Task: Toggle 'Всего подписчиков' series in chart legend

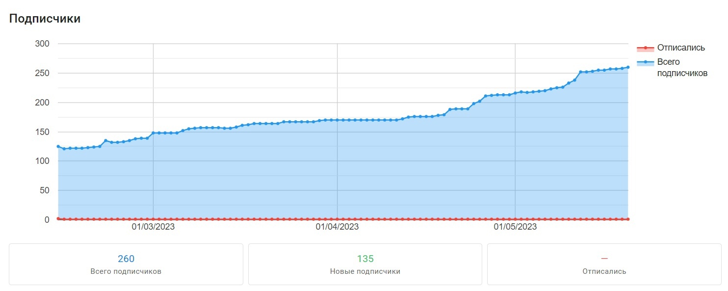Action: [682, 68]
